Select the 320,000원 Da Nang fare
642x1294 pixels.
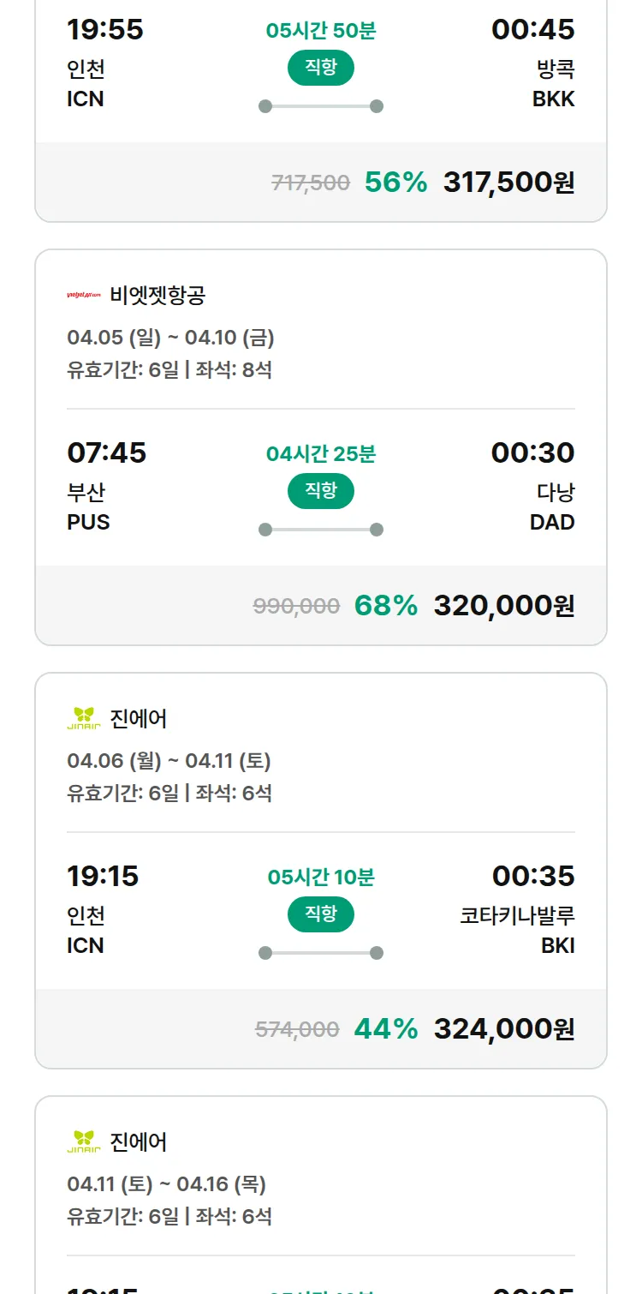(504, 606)
